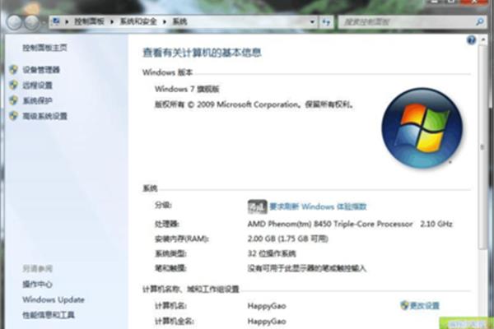Image resolution: width=494 pixels, height=329 pixels.
Task: Click HappyGao beside 计算机全名
Action: 267,321
